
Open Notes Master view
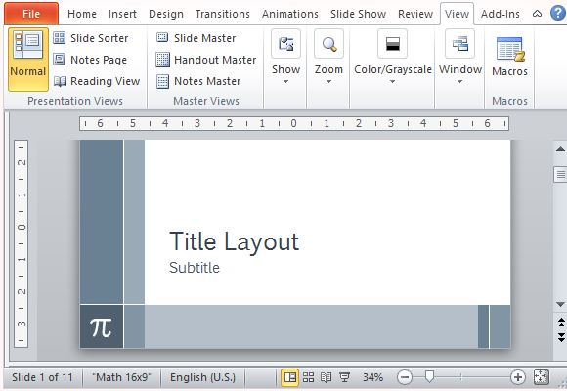pyautogui.click(x=198, y=81)
